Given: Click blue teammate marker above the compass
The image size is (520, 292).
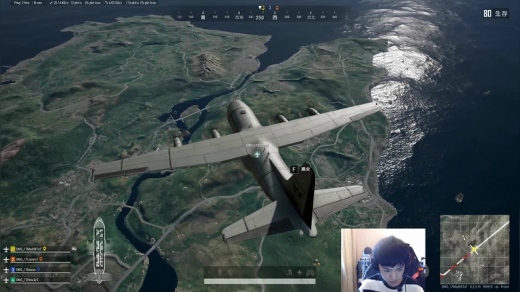Looking at the screenshot, I should point(270,7).
